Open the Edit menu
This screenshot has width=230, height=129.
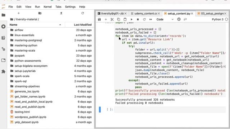(19, 7)
